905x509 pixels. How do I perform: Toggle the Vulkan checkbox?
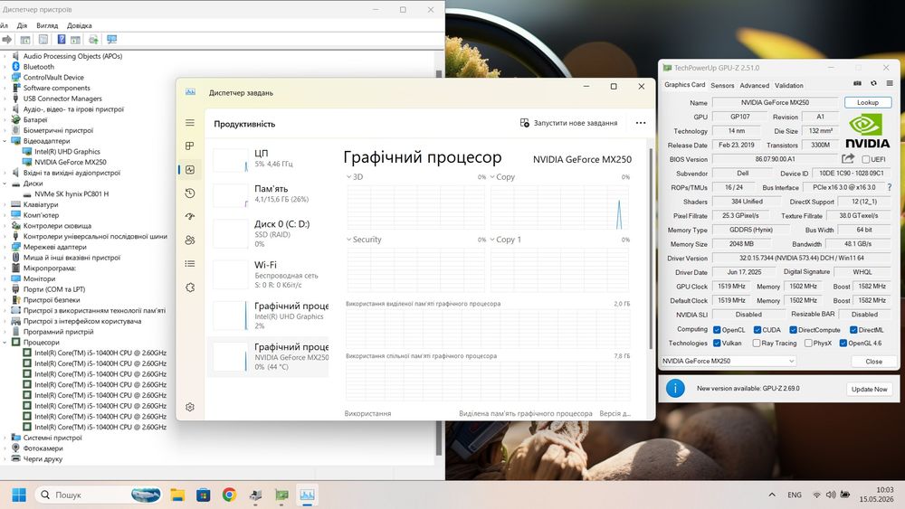click(x=717, y=343)
